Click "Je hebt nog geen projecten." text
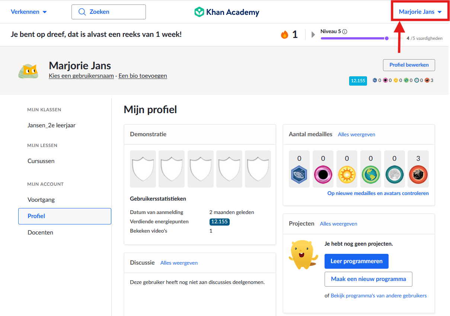Image resolution: width=450 pixels, height=316 pixels. click(359, 244)
